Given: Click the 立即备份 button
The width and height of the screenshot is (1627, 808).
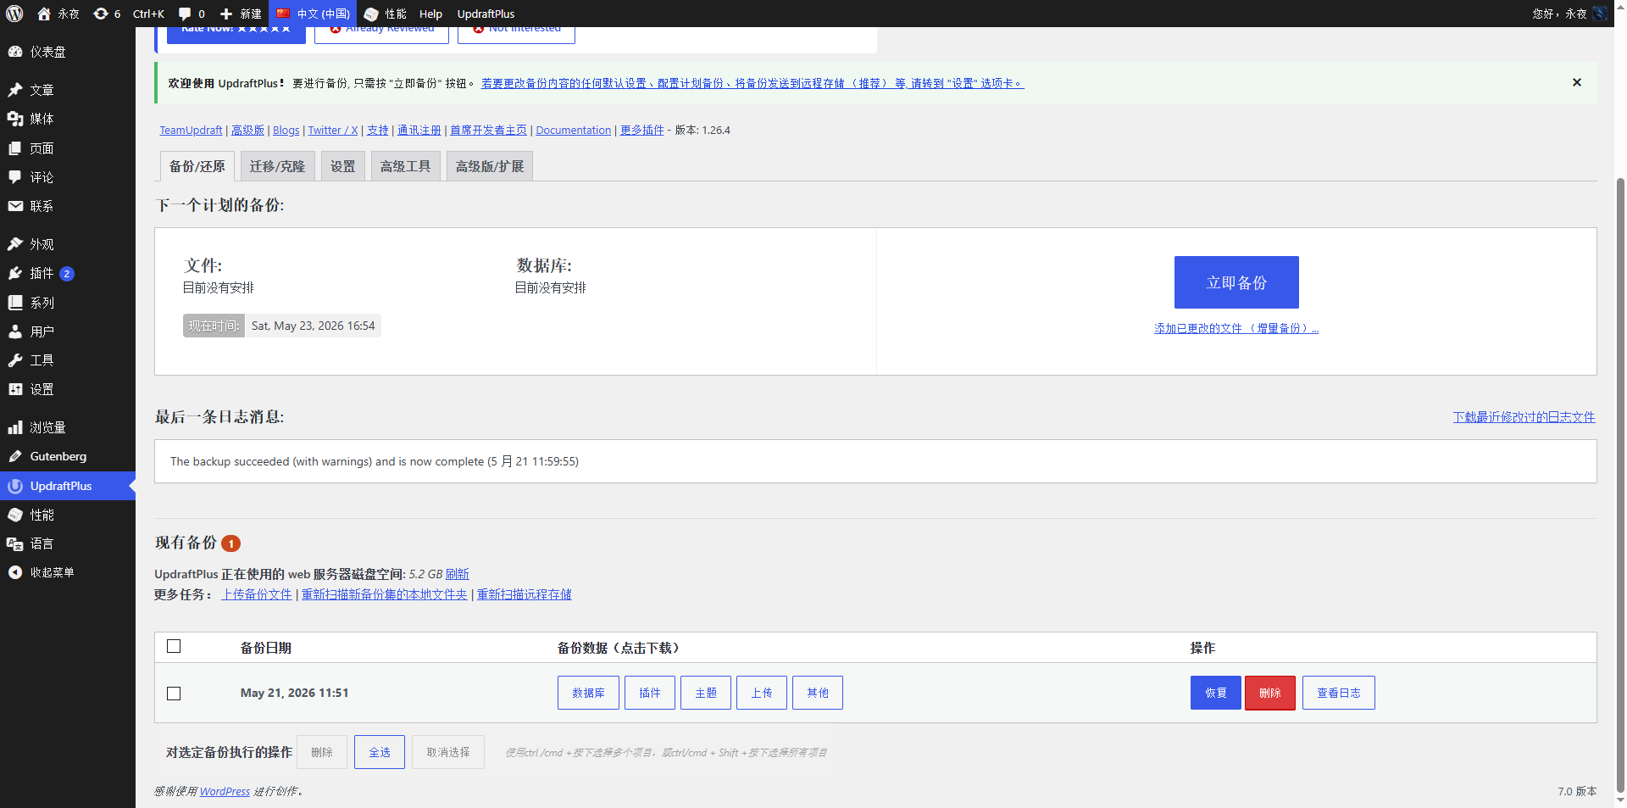Looking at the screenshot, I should click(x=1236, y=282).
